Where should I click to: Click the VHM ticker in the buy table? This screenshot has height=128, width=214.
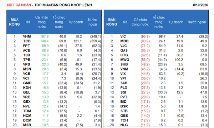tap(27, 37)
